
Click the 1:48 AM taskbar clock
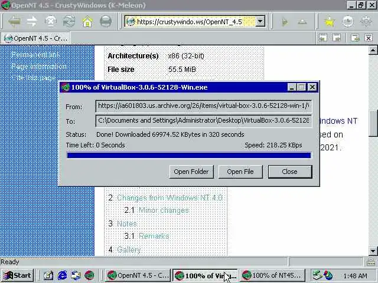(355, 276)
